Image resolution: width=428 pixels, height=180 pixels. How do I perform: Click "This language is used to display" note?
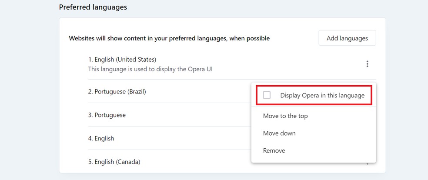coord(150,69)
